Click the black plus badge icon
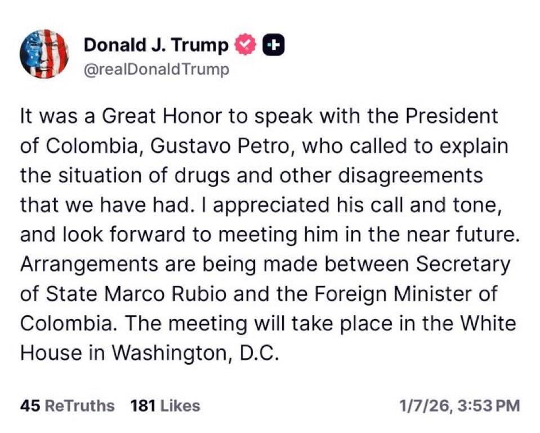The height and width of the screenshot is (433, 540). tap(274, 45)
